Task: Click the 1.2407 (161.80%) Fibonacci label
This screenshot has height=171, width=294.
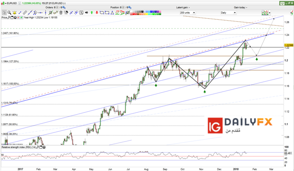Action: tap(10, 33)
